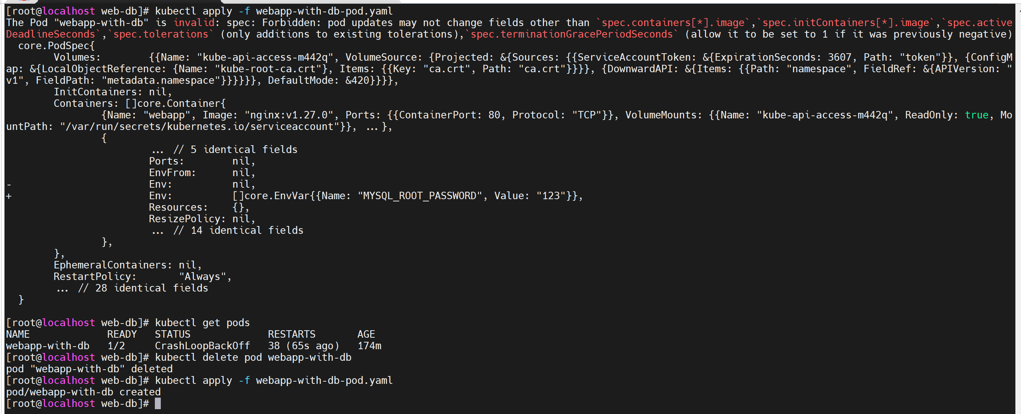Image resolution: width=1021 pixels, height=414 pixels.
Task: Click the red "invalid" word
Action: (x=194, y=23)
